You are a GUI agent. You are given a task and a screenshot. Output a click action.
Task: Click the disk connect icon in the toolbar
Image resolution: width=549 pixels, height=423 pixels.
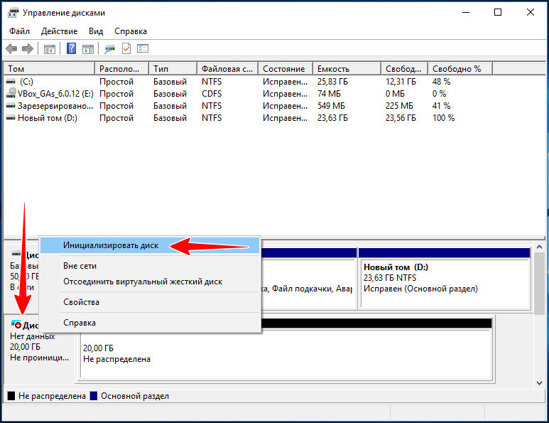click(x=110, y=49)
